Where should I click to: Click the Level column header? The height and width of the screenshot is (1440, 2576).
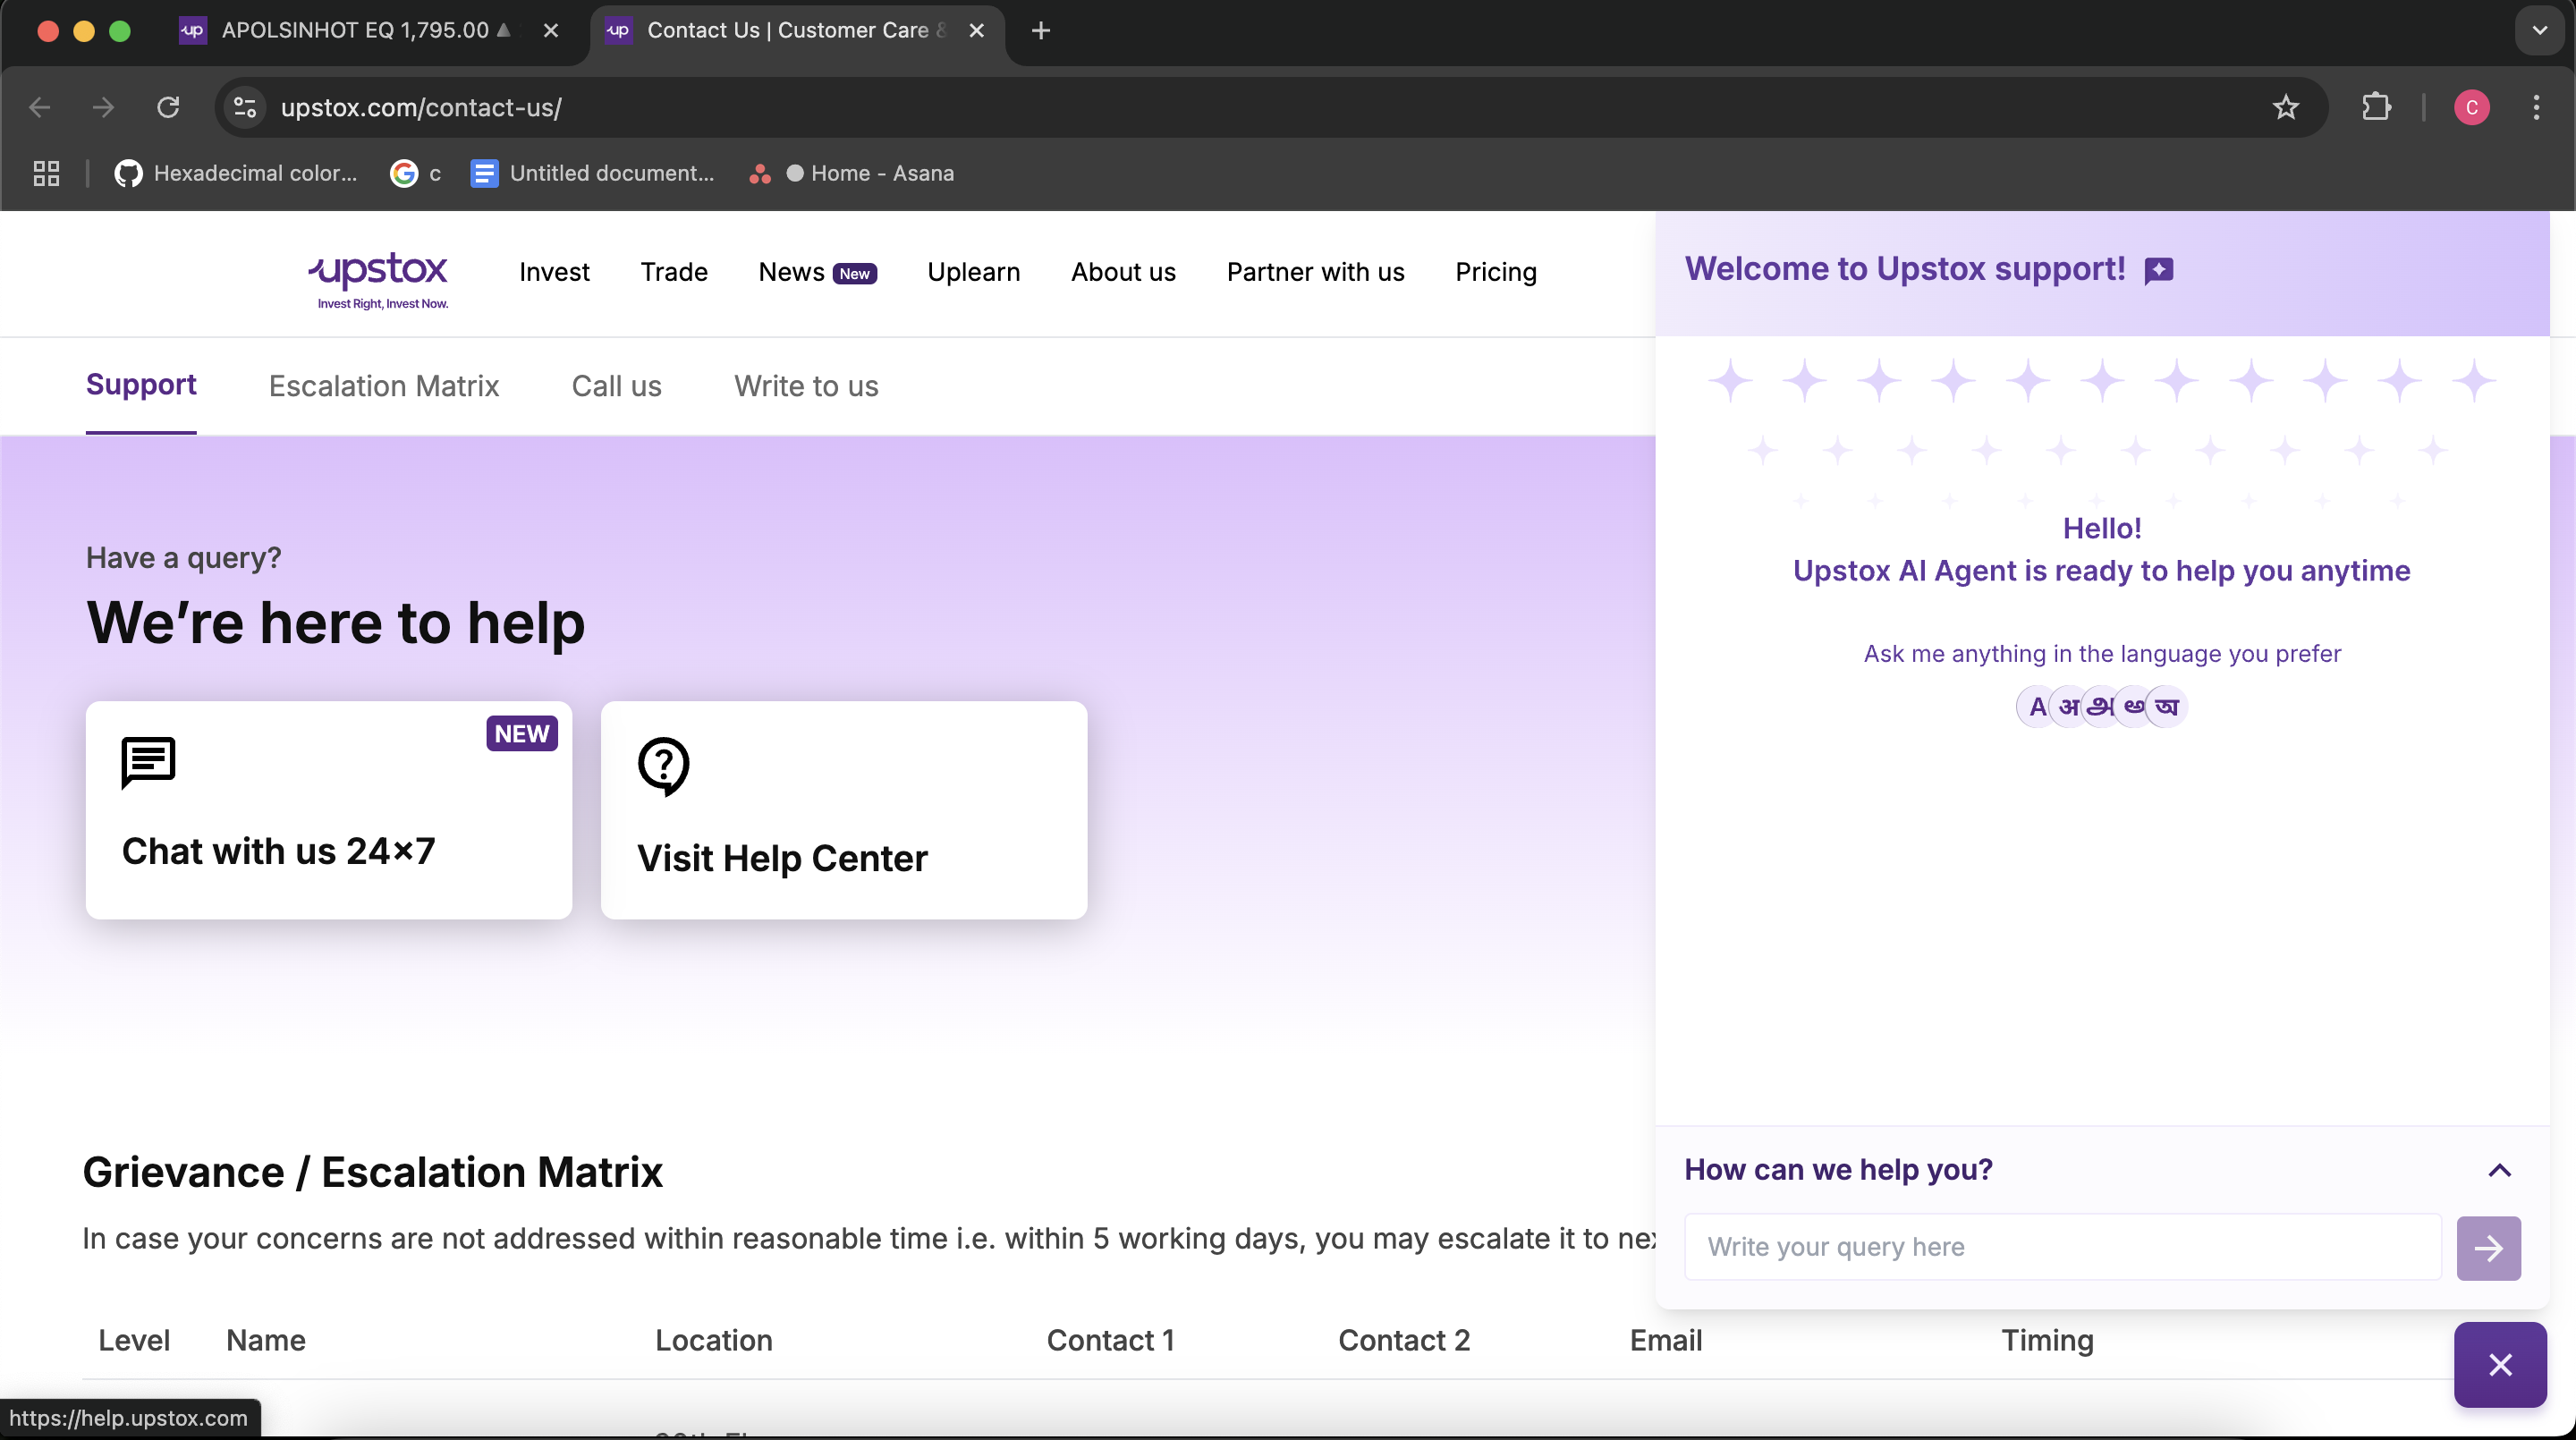[133, 1340]
